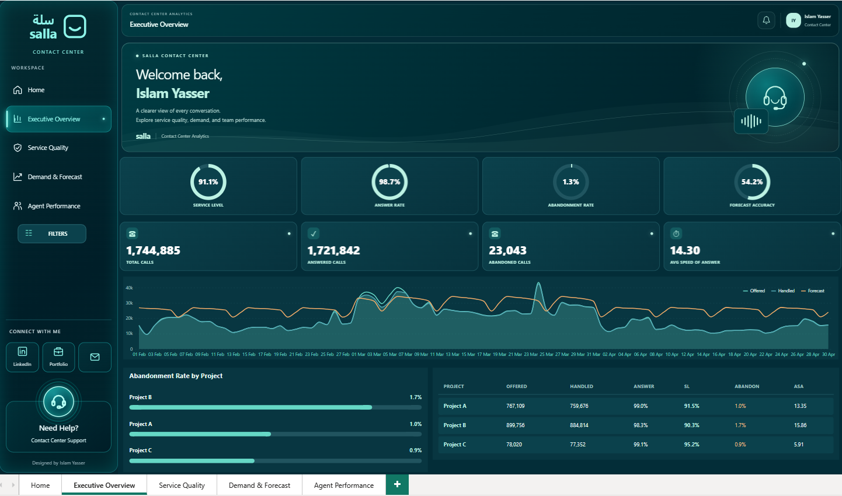Click the Project C abandonment rate bar
This screenshot has height=496, width=842.
coord(276,461)
